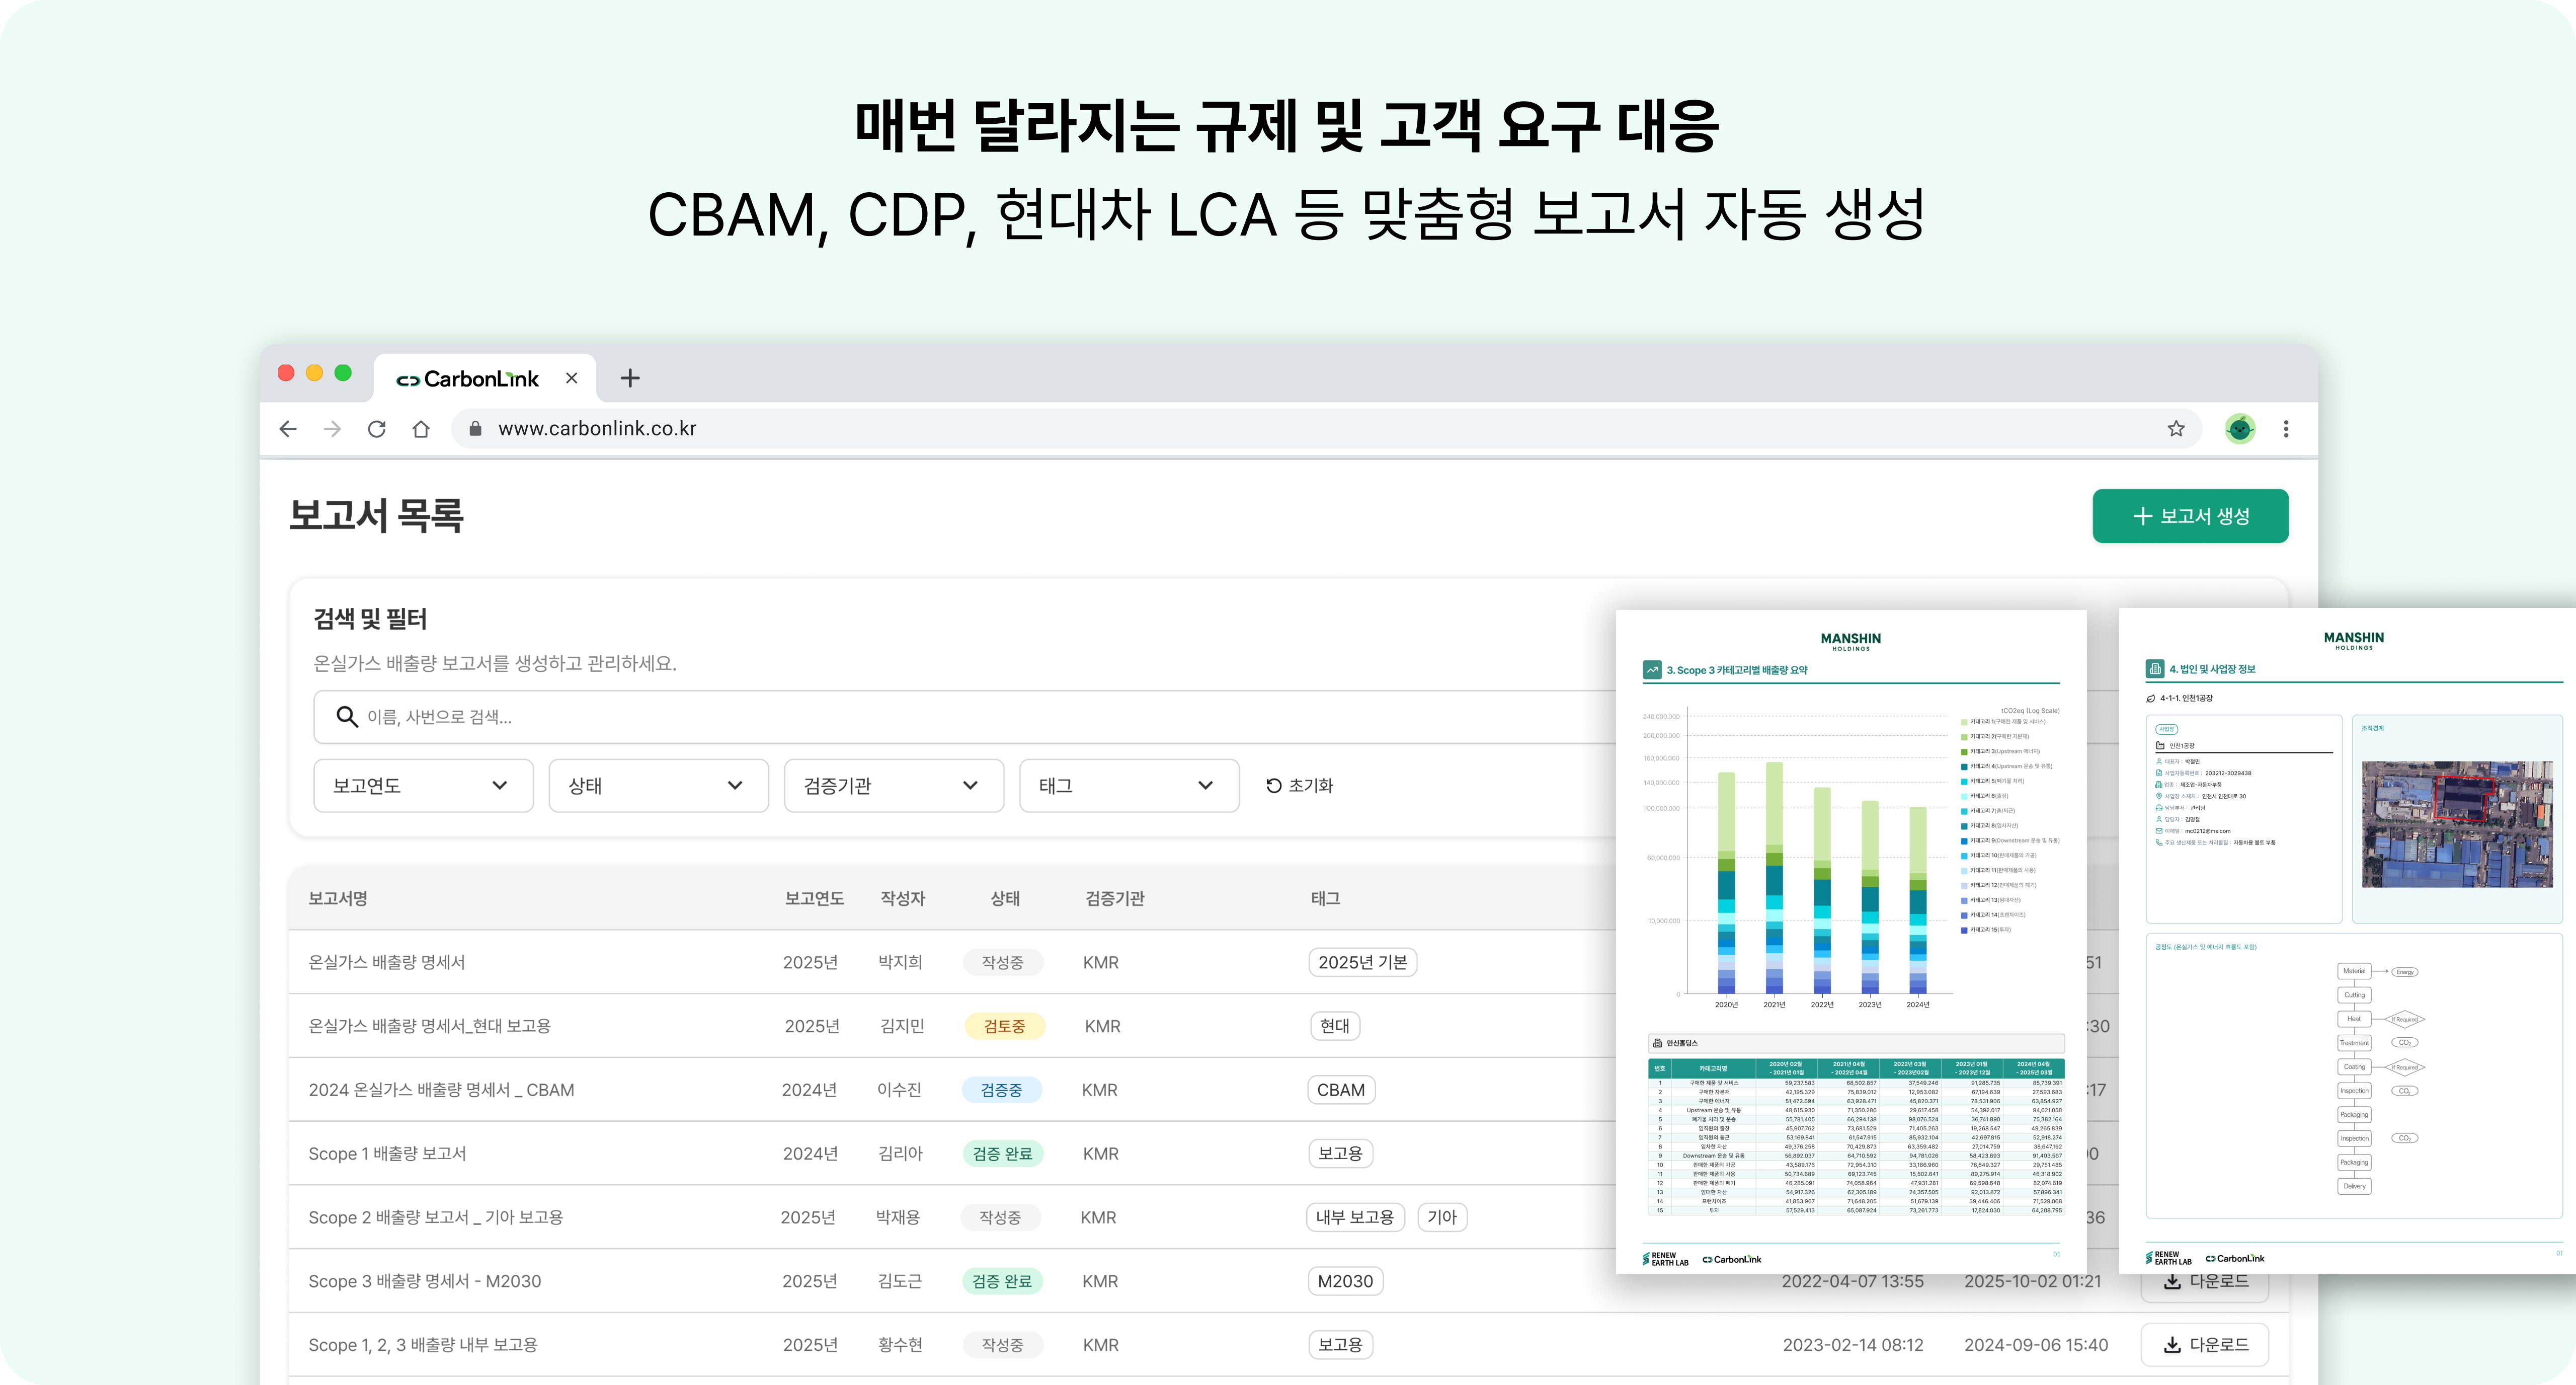
Task: Open a new tab with the plus button
Action: pos(630,378)
